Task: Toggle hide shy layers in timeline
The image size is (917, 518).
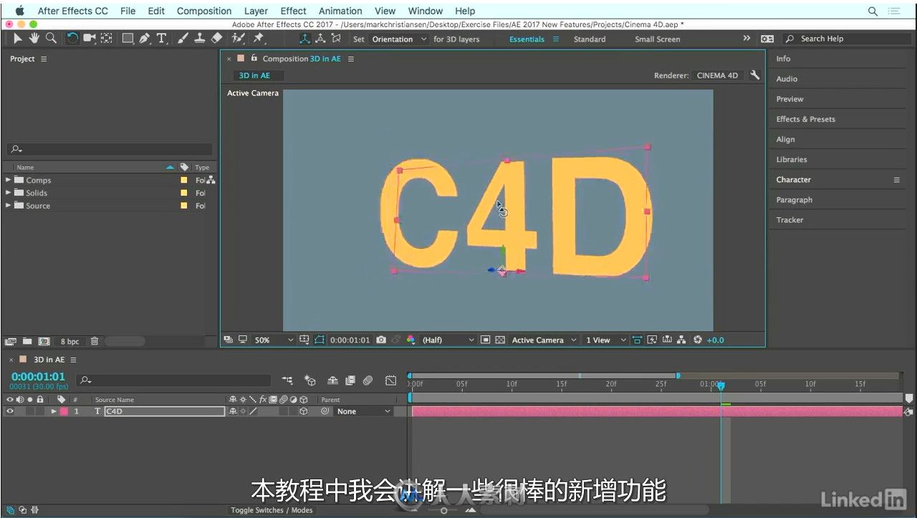Action: tap(332, 380)
